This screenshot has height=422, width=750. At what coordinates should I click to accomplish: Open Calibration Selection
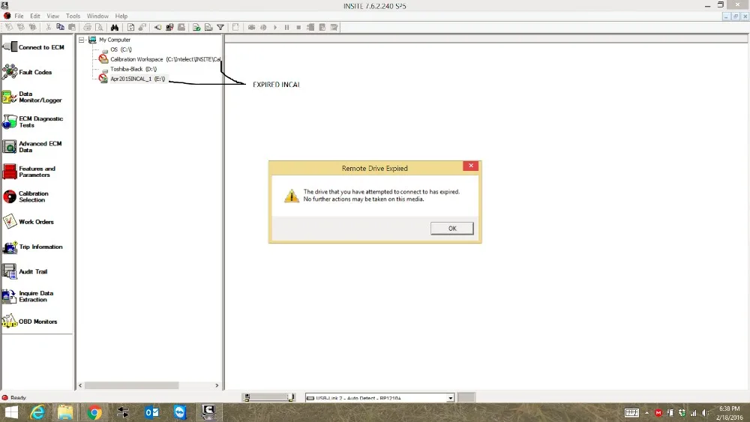[x=25, y=196]
